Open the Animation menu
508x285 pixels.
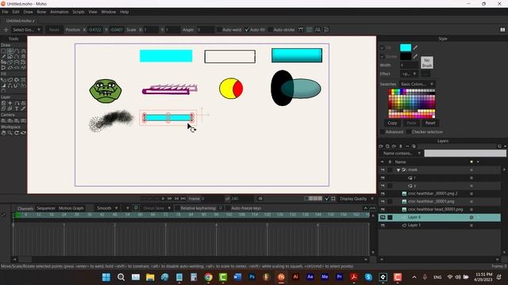click(x=60, y=12)
